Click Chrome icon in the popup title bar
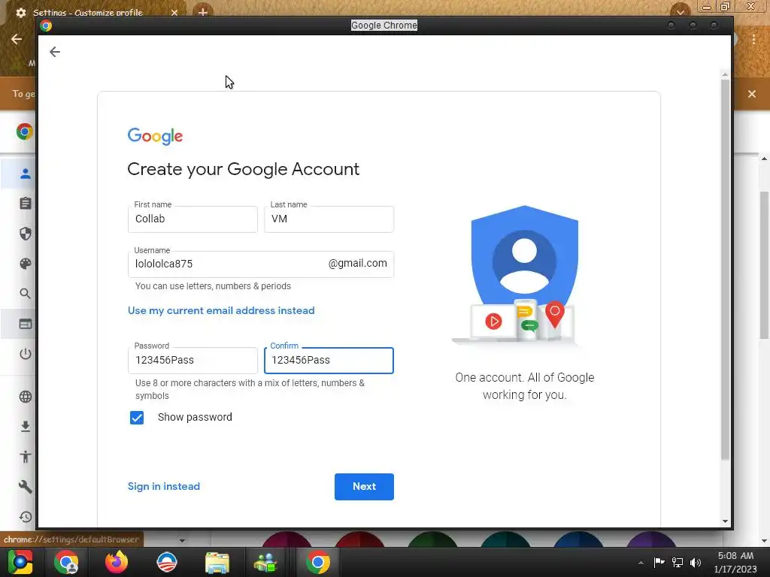770x577 pixels. 46,26
